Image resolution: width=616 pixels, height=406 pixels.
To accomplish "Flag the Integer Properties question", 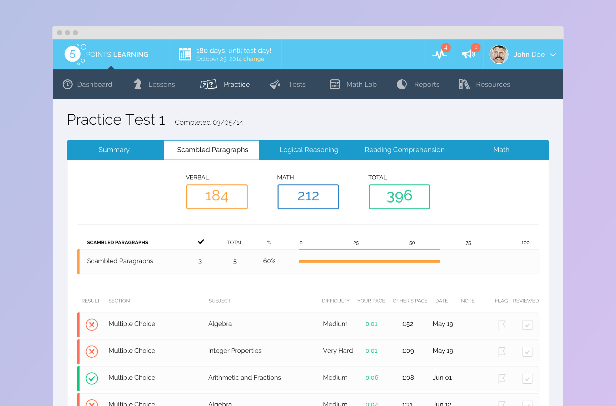I will pyautogui.click(x=502, y=352).
